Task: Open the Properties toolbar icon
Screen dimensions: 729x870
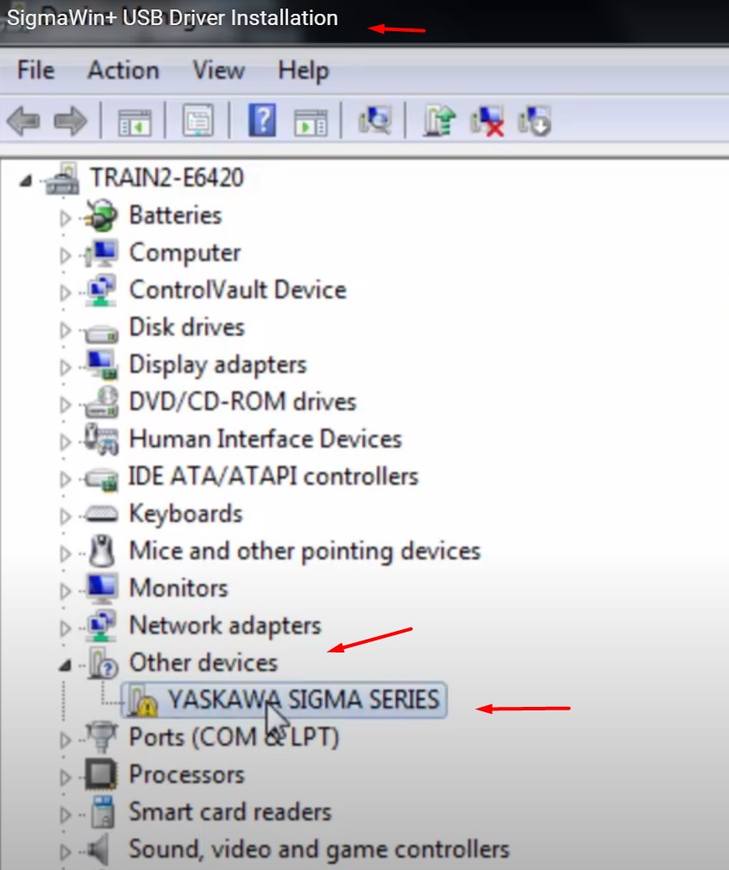Action: (x=198, y=121)
